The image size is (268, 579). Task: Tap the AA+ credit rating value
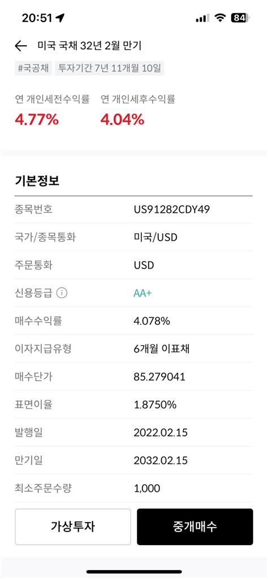(x=142, y=293)
